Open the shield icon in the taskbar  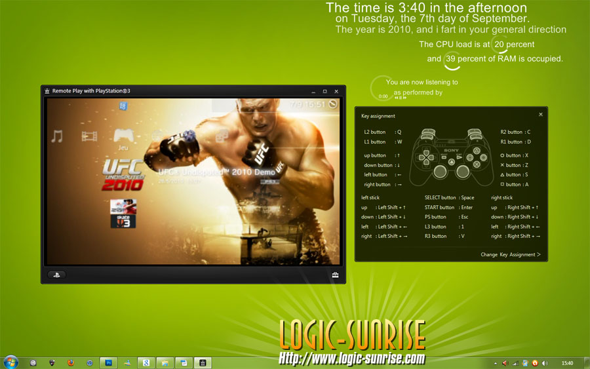click(52, 362)
